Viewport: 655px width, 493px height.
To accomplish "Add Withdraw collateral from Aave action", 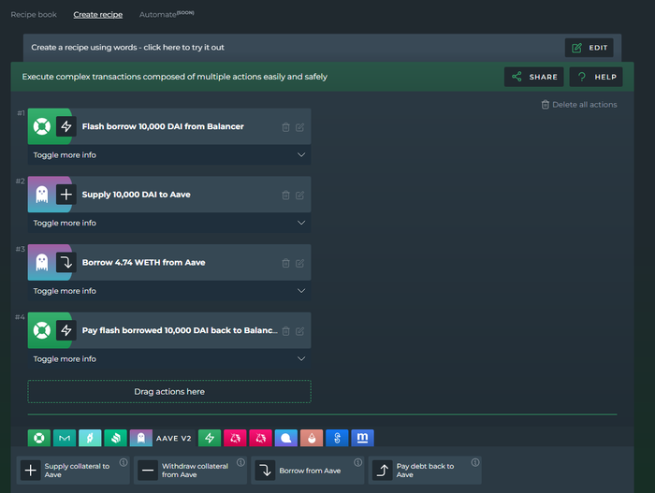I will [x=191, y=471].
